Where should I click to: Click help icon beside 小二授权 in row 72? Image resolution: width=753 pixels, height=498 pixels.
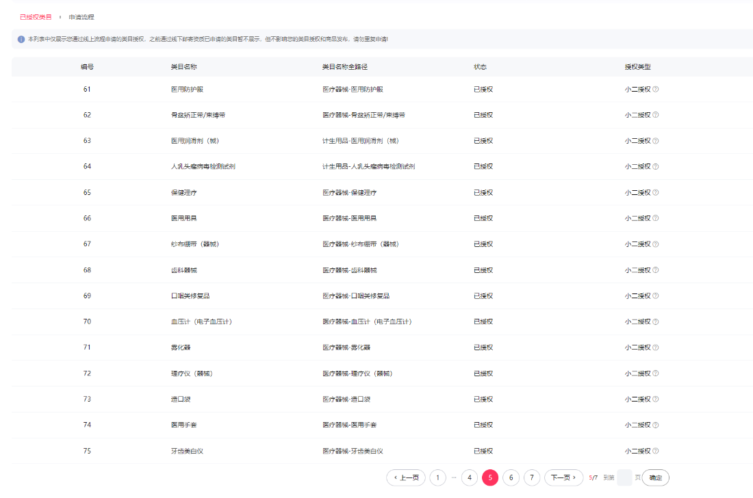[x=656, y=373]
